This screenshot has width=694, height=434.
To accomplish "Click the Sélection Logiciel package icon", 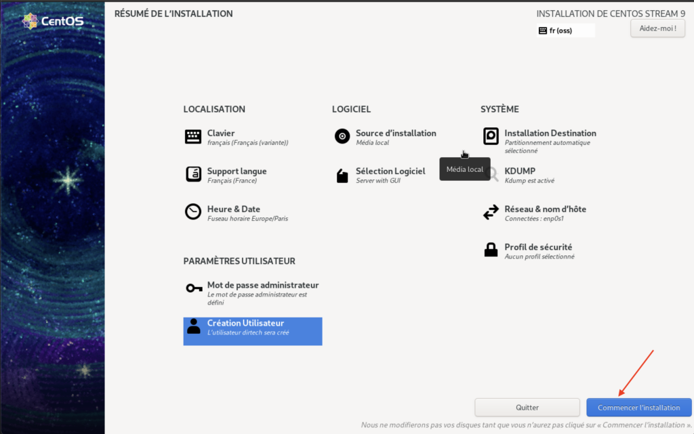I will (342, 175).
